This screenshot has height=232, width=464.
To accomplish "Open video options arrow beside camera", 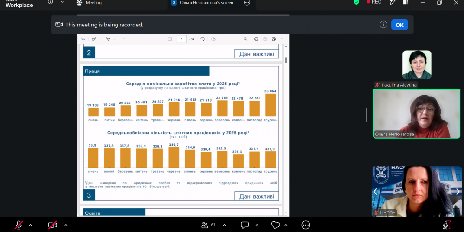I will point(66,225).
